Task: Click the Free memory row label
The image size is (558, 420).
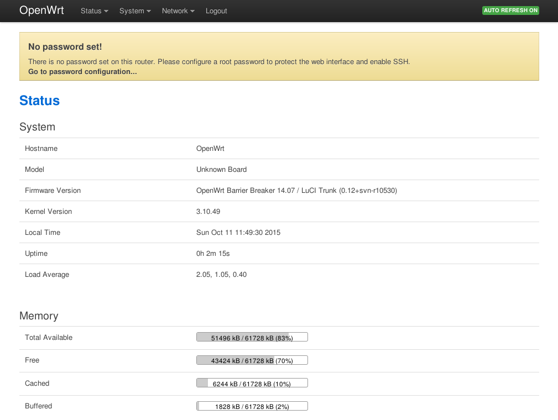Action: tap(32, 360)
